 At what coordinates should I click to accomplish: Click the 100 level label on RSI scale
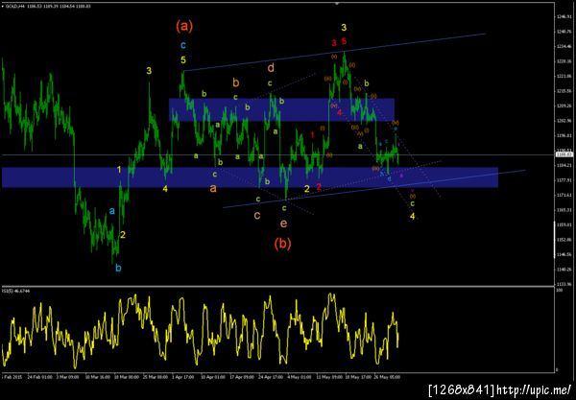560,291
